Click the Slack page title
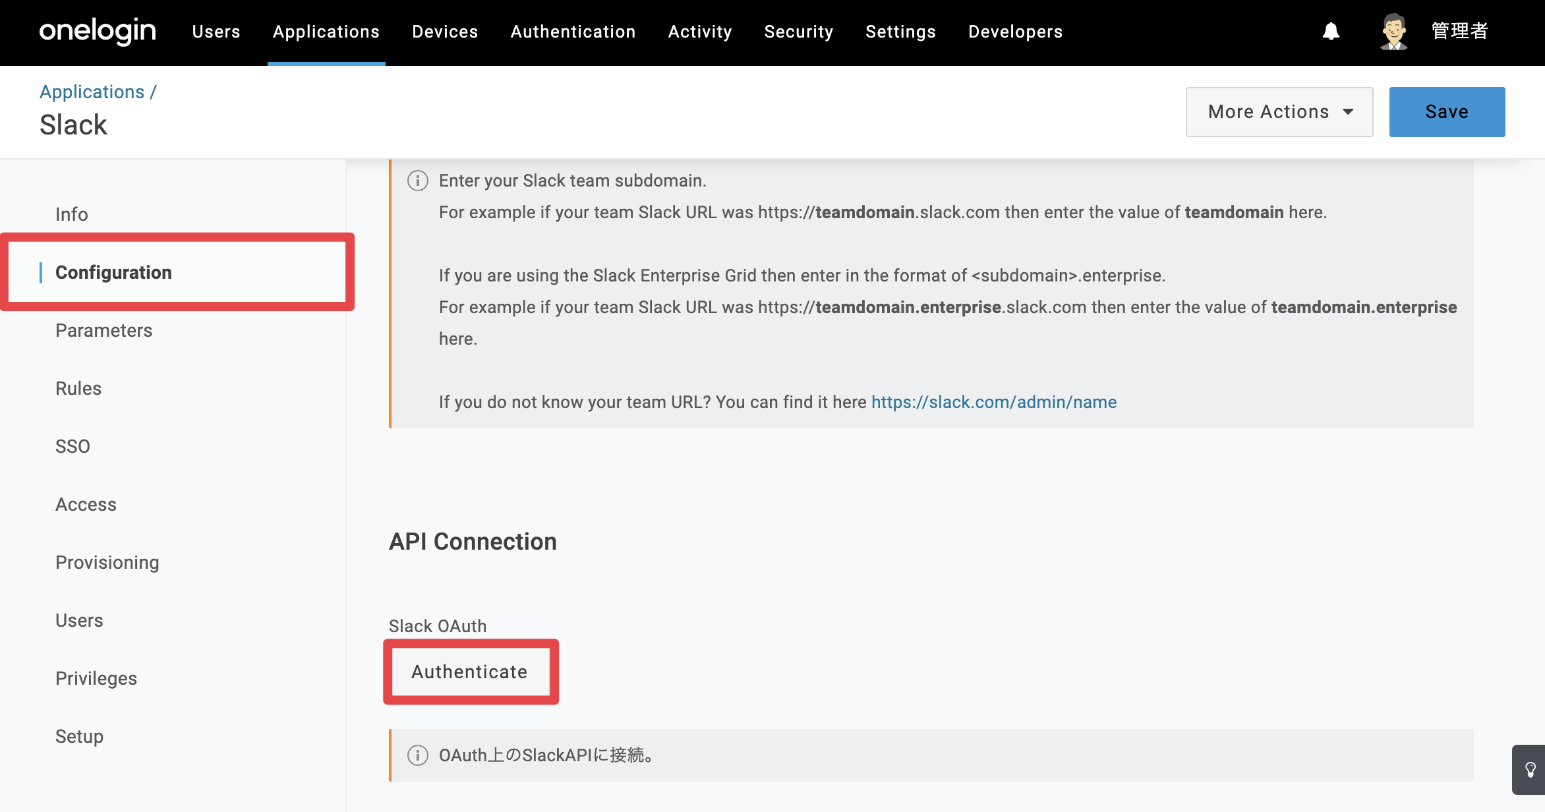 click(73, 125)
